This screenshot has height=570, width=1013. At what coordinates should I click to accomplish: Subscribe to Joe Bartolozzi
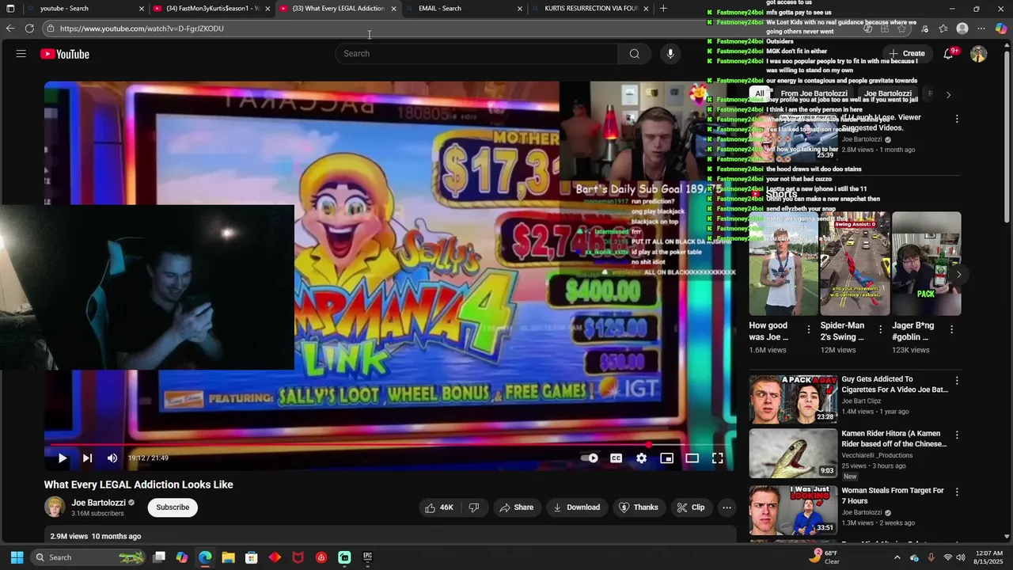tap(173, 507)
